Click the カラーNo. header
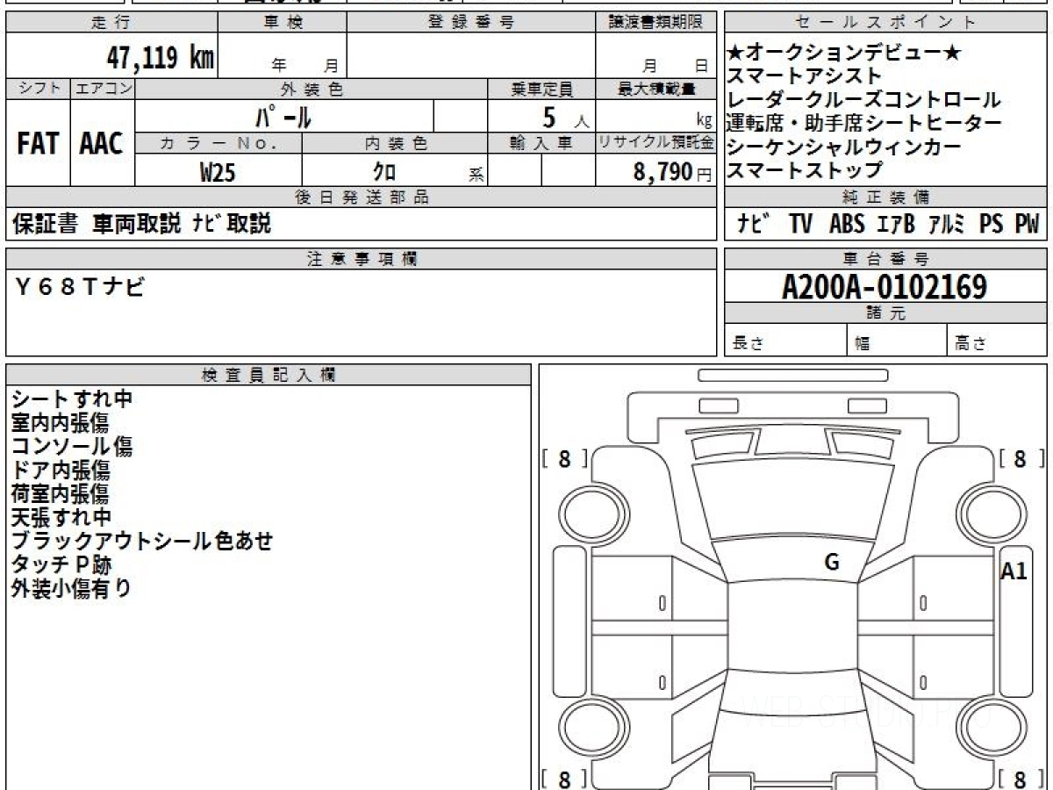The image size is (1053, 790). [219, 144]
